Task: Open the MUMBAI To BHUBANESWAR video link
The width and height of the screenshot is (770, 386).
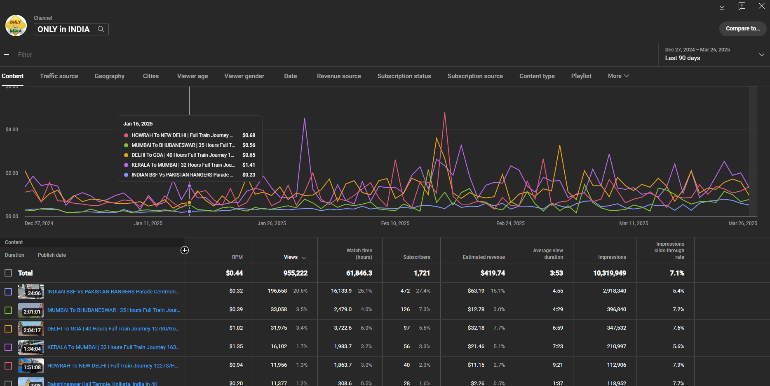Action: tap(114, 310)
